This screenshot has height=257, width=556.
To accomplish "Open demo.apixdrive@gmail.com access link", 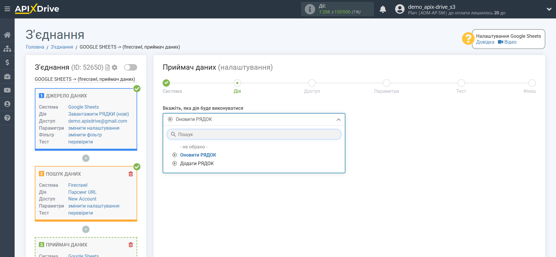I will click(x=98, y=121).
